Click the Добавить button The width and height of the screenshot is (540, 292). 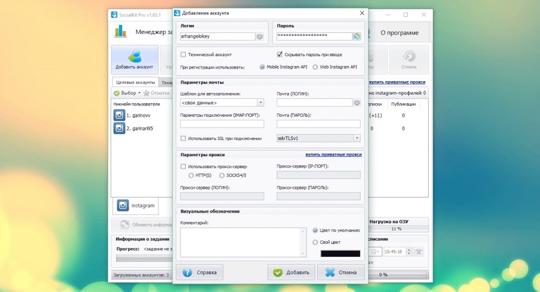point(291,273)
